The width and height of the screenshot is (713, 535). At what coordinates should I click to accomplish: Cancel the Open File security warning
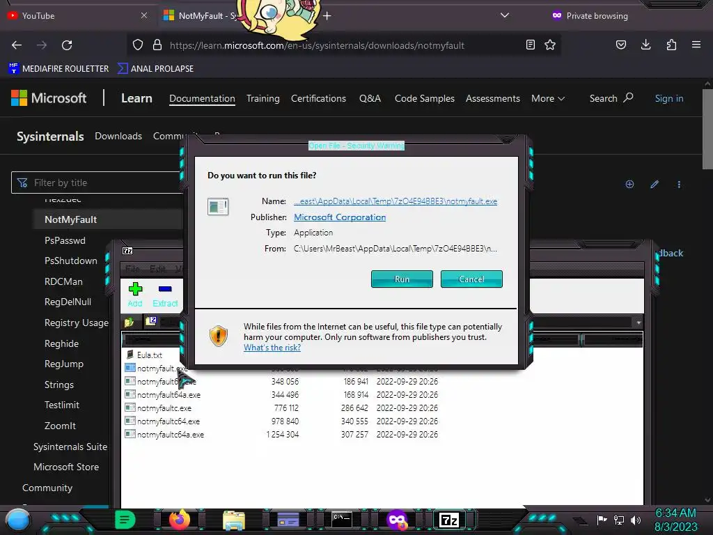471,279
